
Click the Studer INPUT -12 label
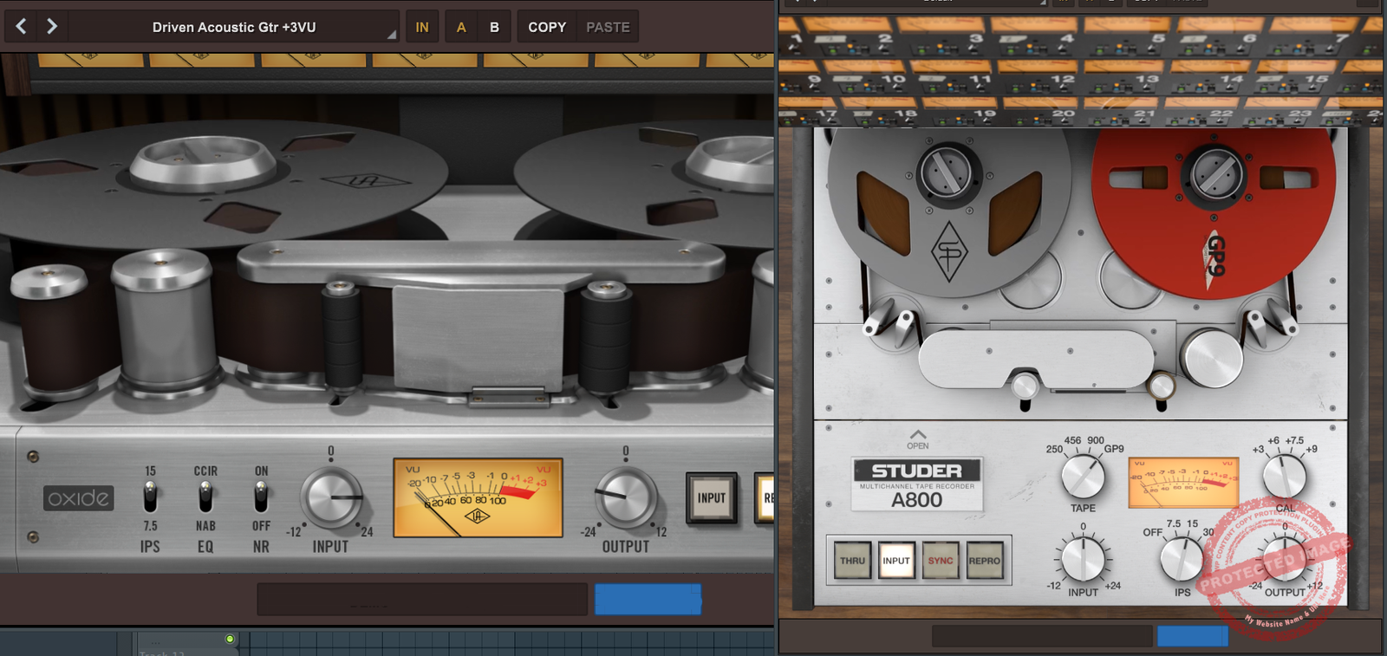point(1053,586)
